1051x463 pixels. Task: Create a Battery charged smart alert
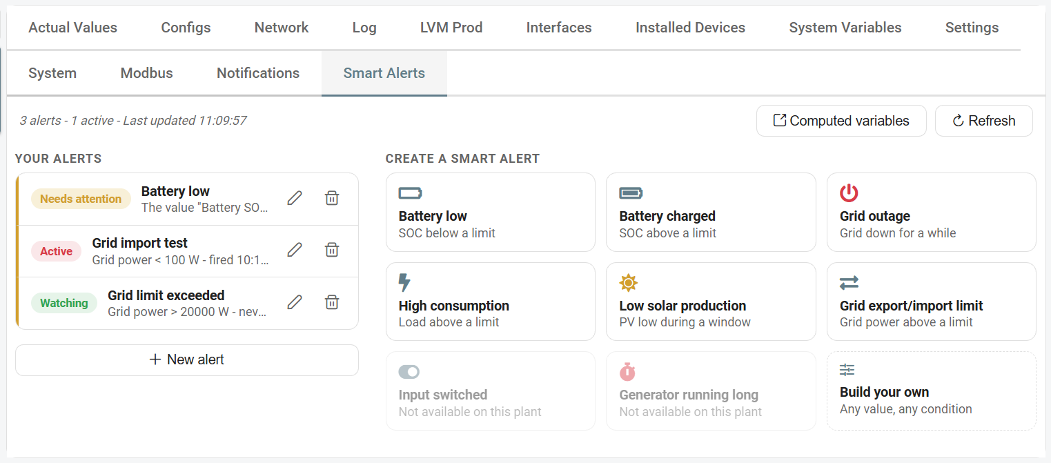pyautogui.click(x=711, y=213)
